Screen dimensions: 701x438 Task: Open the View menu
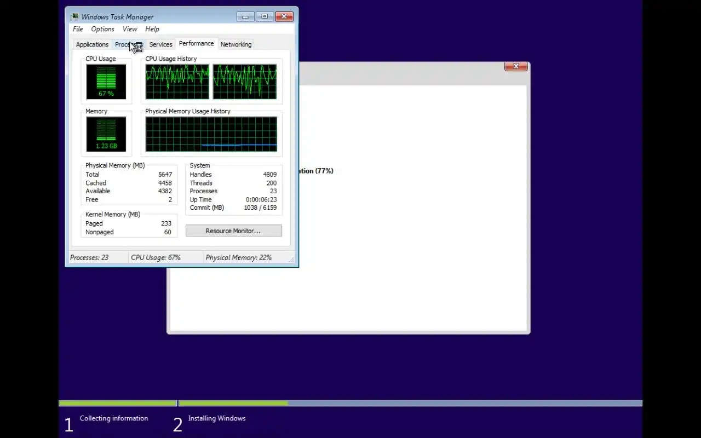point(130,29)
